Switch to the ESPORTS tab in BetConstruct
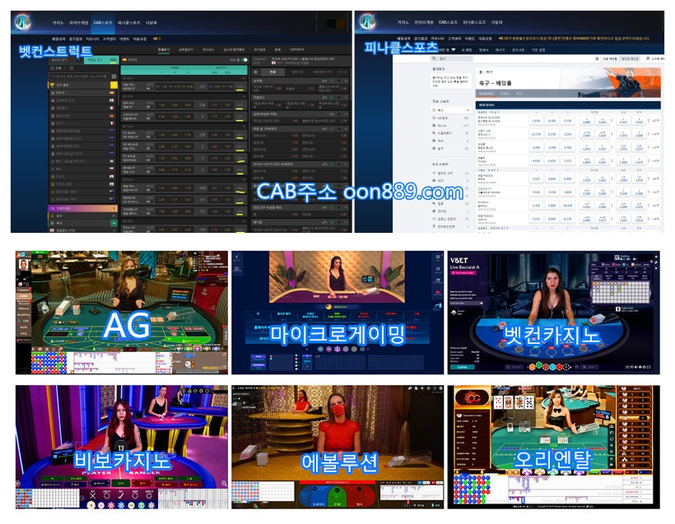 click(296, 49)
